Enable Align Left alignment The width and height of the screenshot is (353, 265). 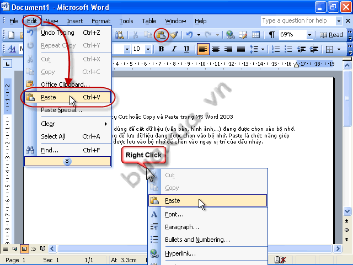pyautogui.click(x=203, y=49)
